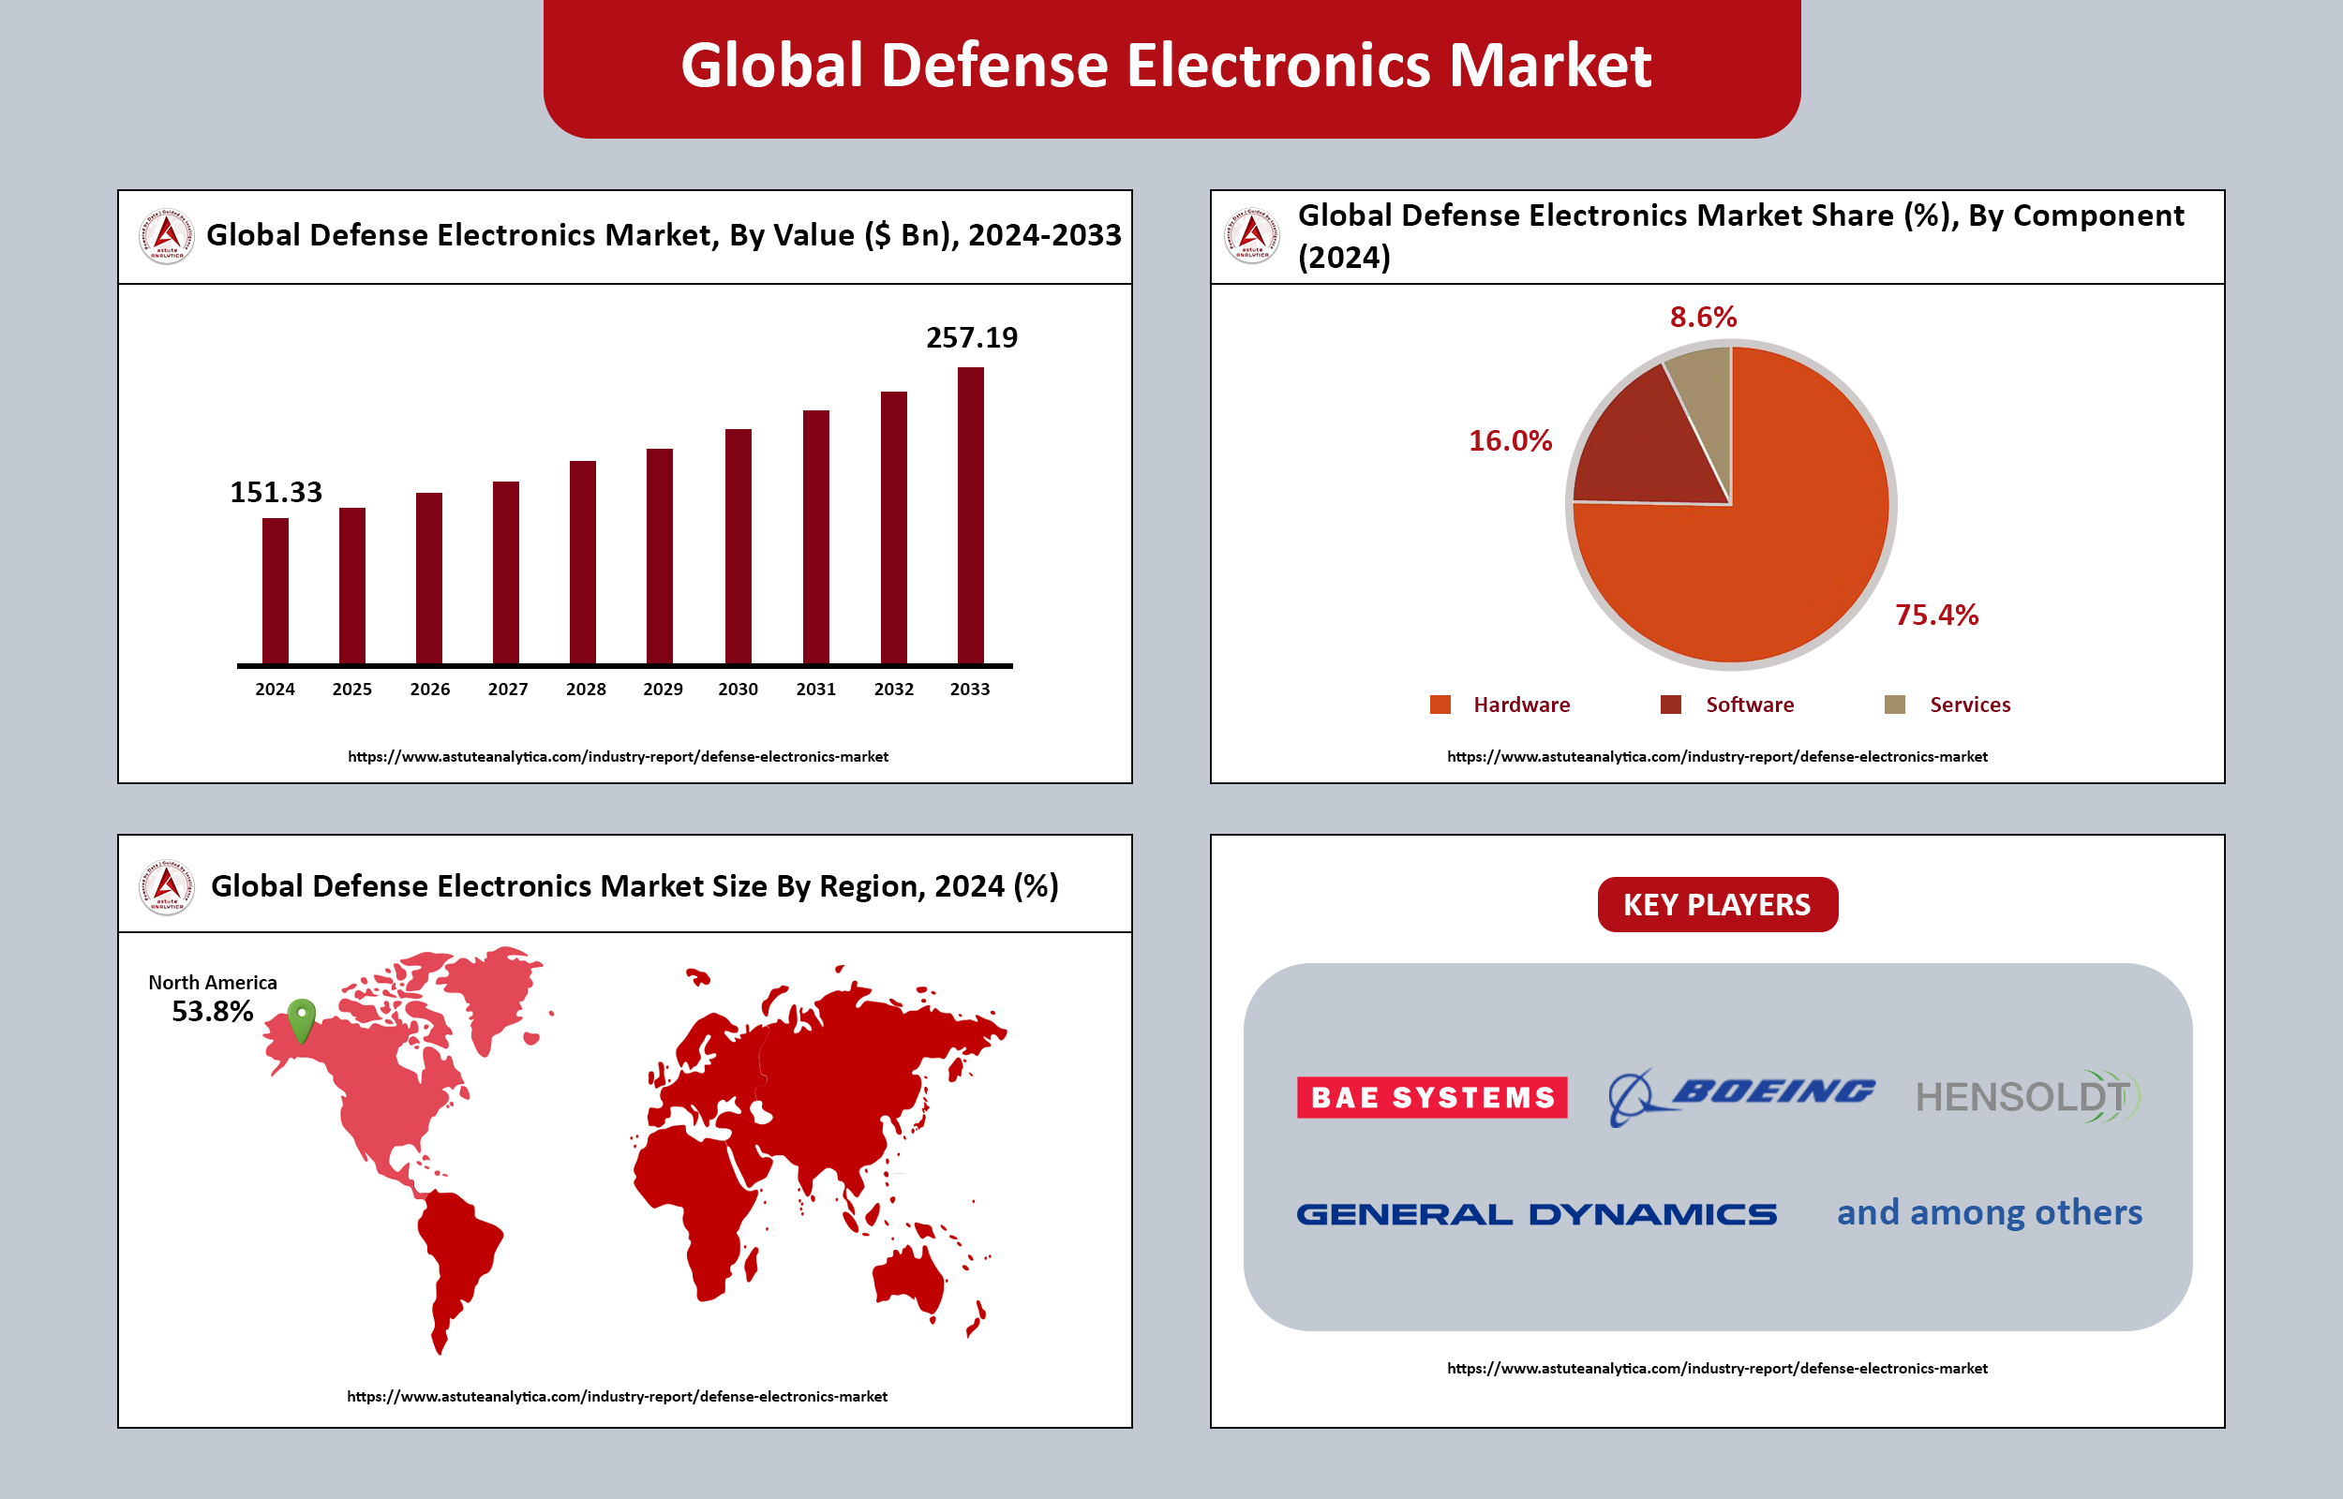Select the BAE Systems logo
The height and width of the screenshot is (1499, 2343).
(x=1432, y=1097)
